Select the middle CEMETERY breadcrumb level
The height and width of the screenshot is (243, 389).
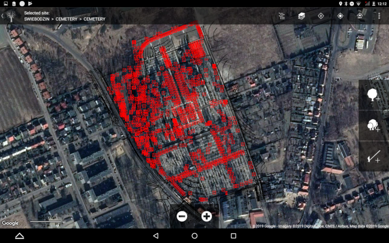(67, 19)
